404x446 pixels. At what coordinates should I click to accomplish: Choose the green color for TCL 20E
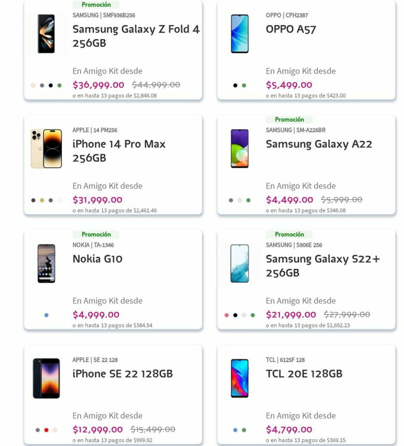coord(244,430)
